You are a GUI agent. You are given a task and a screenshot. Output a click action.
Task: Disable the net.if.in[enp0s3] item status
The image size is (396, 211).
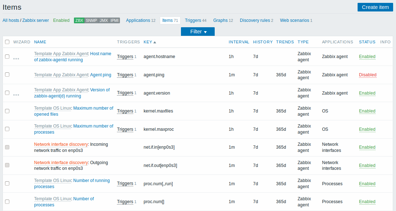click(367, 147)
